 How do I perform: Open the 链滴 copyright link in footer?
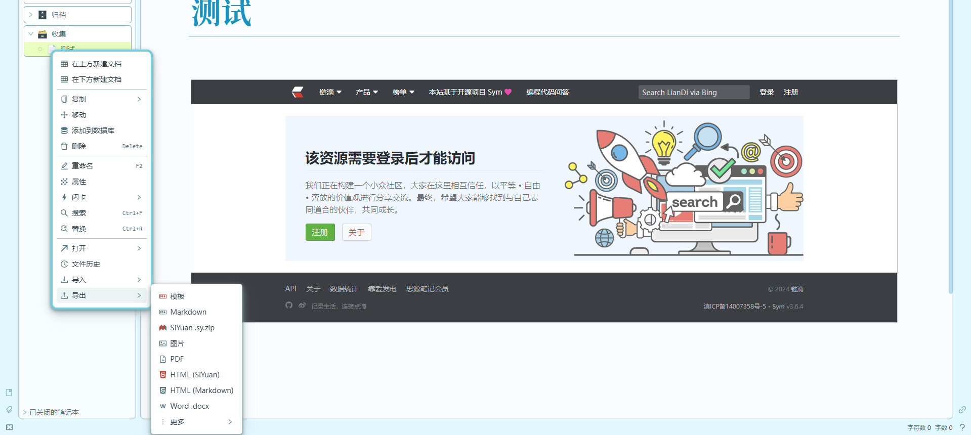coord(797,289)
